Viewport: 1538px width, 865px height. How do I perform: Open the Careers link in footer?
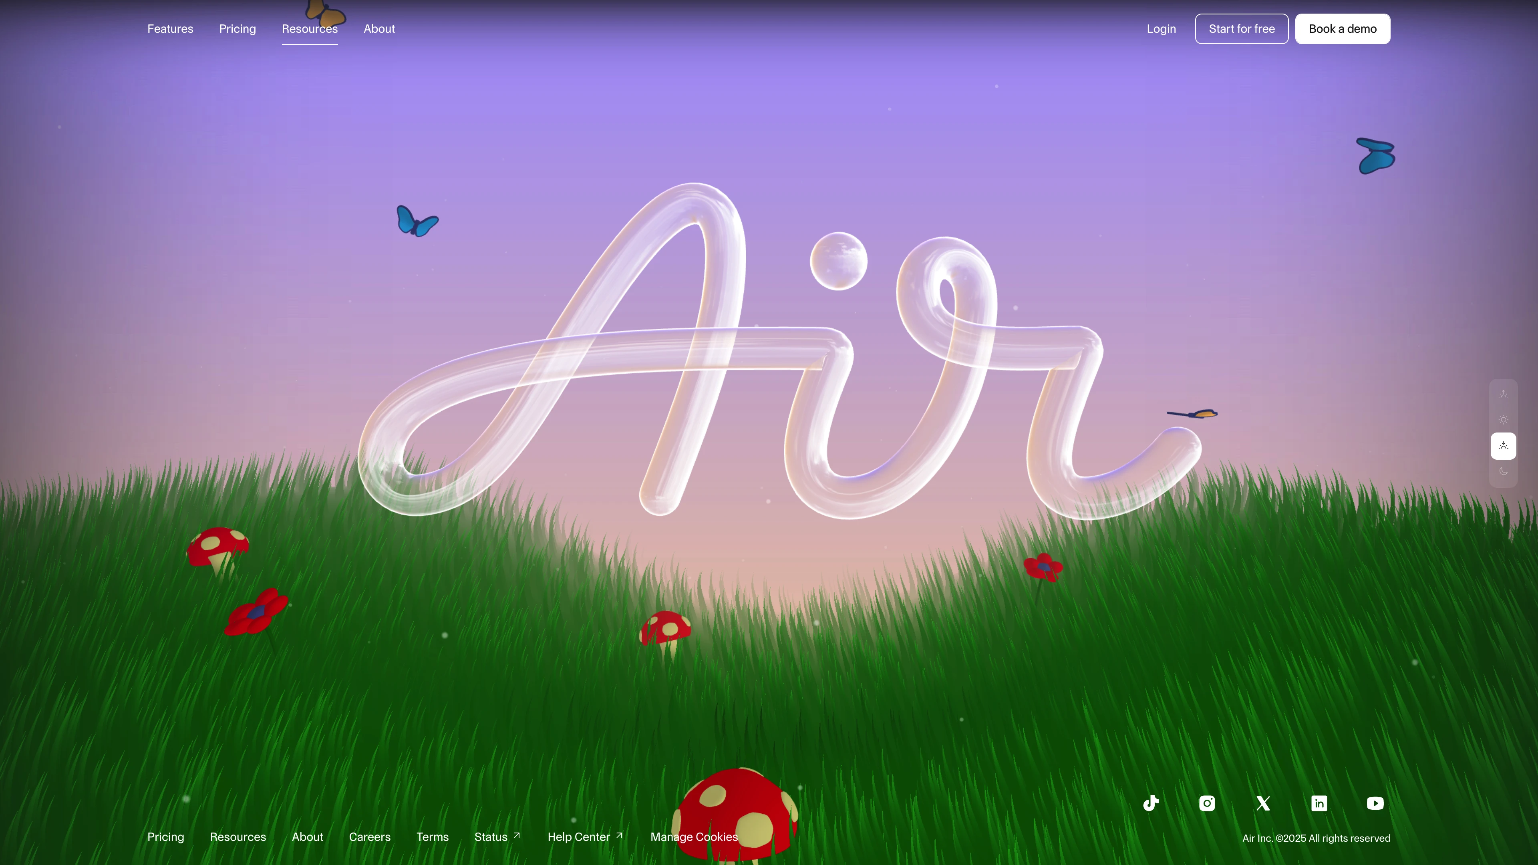(370, 837)
